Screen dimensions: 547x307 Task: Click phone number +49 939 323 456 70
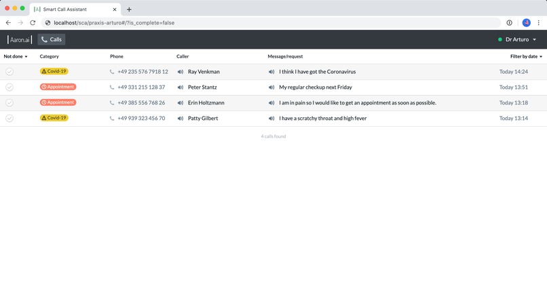[x=141, y=119]
